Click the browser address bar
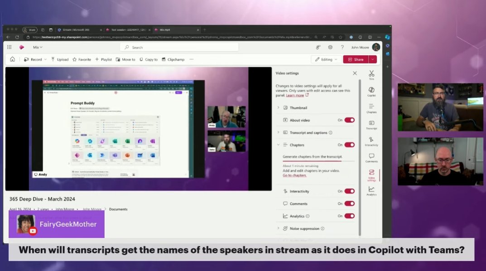 171,37
